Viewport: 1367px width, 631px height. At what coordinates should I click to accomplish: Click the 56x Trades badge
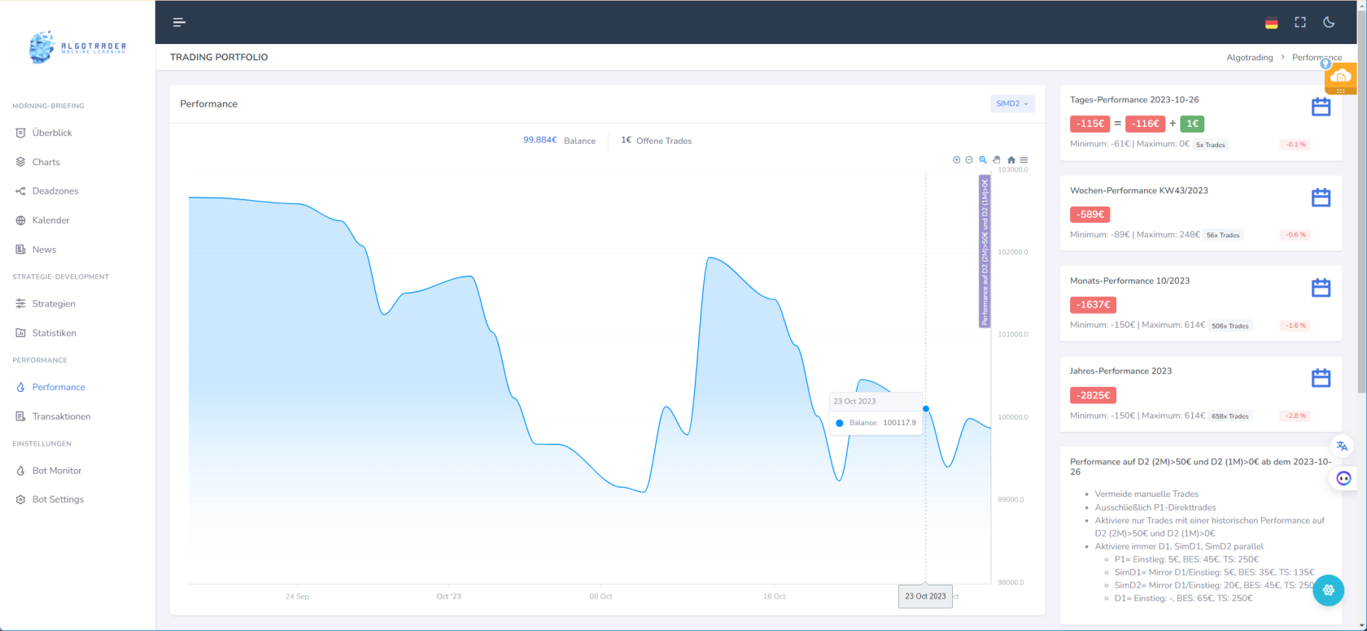(1223, 235)
